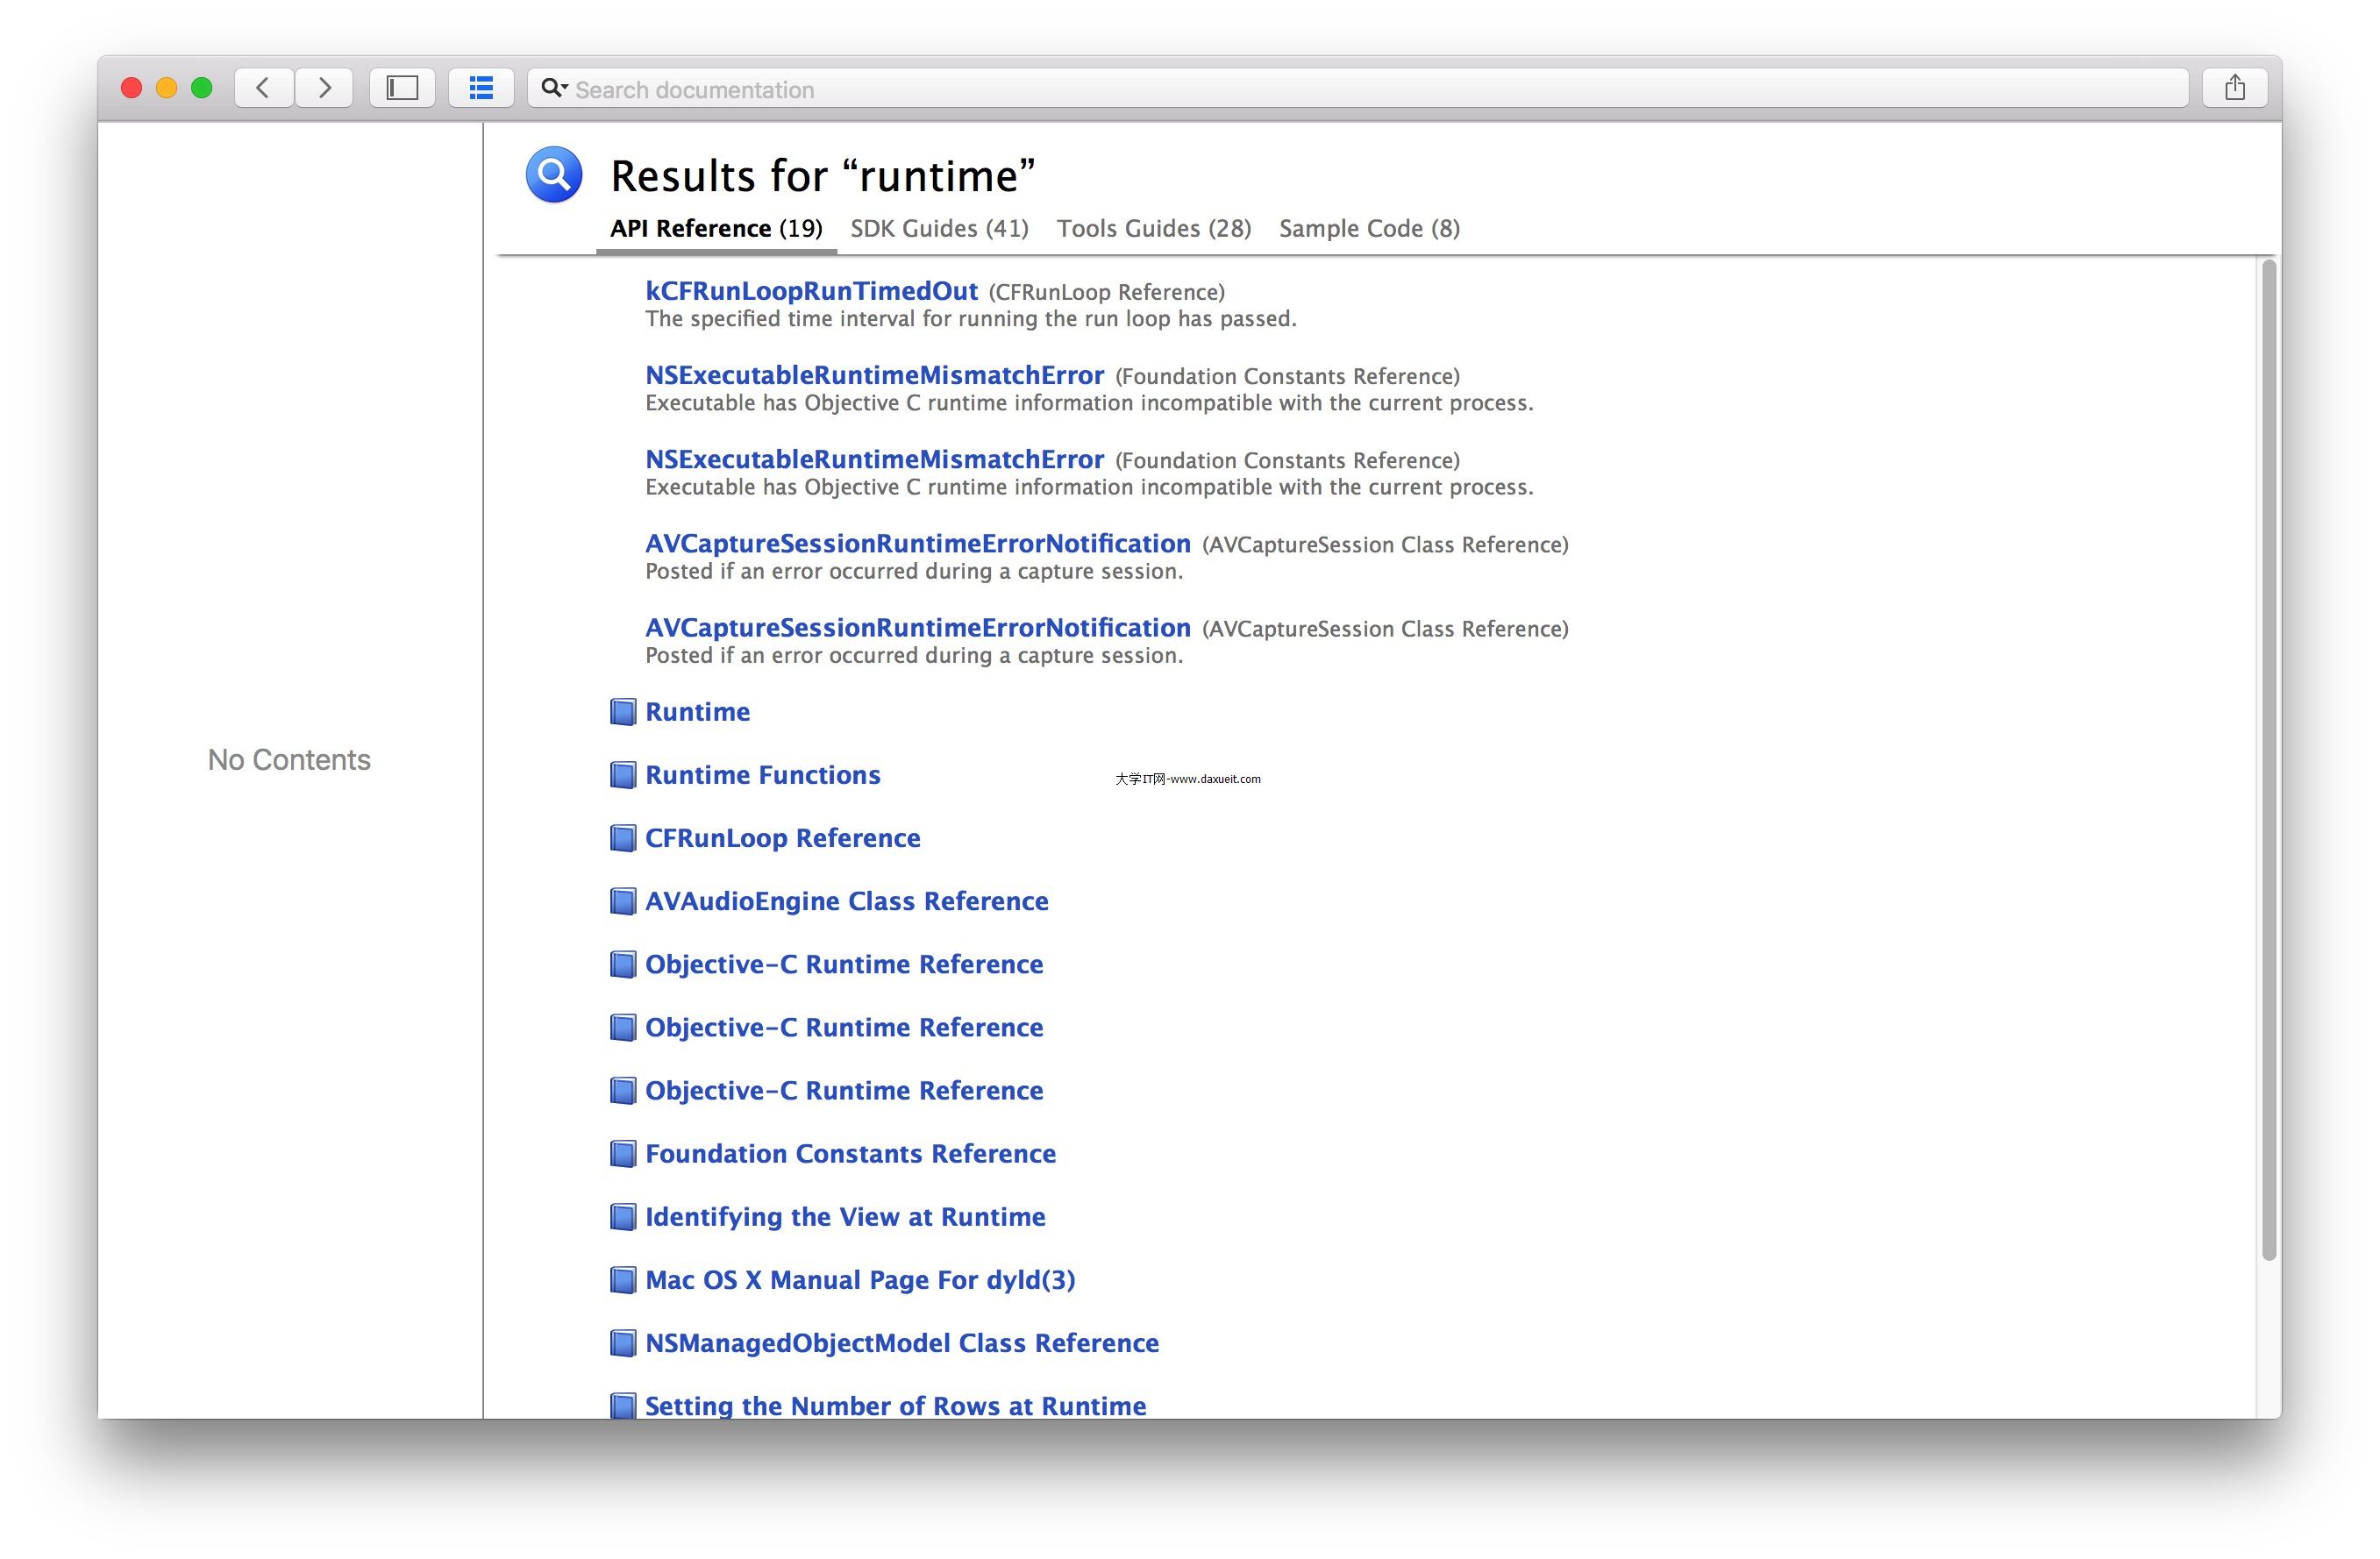
Task: Open the kCFRunLoopRunTimedOut result link
Action: (x=811, y=291)
